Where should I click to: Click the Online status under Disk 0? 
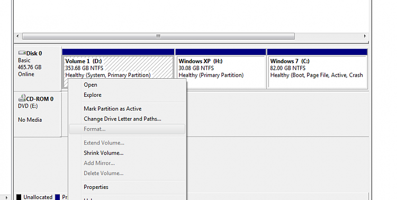click(26, 74)
